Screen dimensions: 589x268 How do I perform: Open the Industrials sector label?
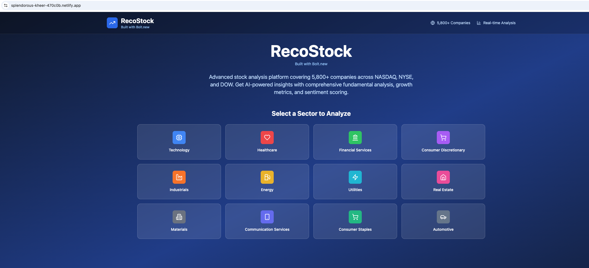click(179, 190)
